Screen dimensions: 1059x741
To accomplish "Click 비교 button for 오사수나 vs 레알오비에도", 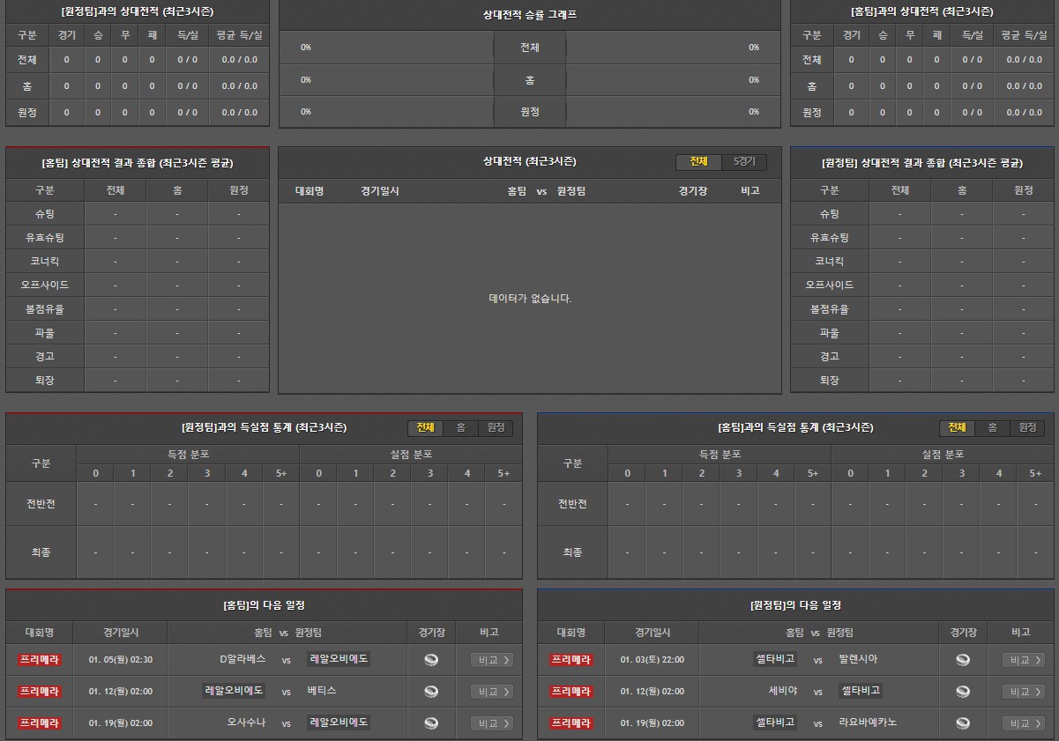I will [491, 723].
